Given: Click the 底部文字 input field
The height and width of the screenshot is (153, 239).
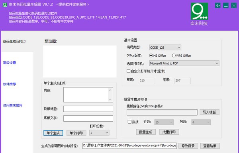Looking at the screenshot, I should tap(88, 119).
